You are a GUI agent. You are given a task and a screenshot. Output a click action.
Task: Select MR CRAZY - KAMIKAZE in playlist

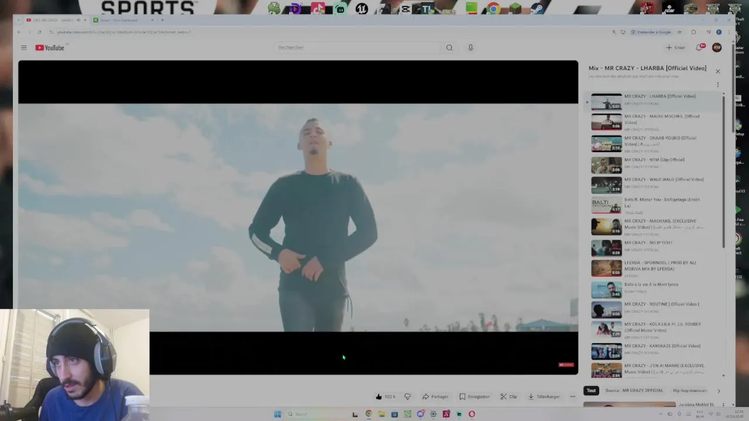[654, 350]
